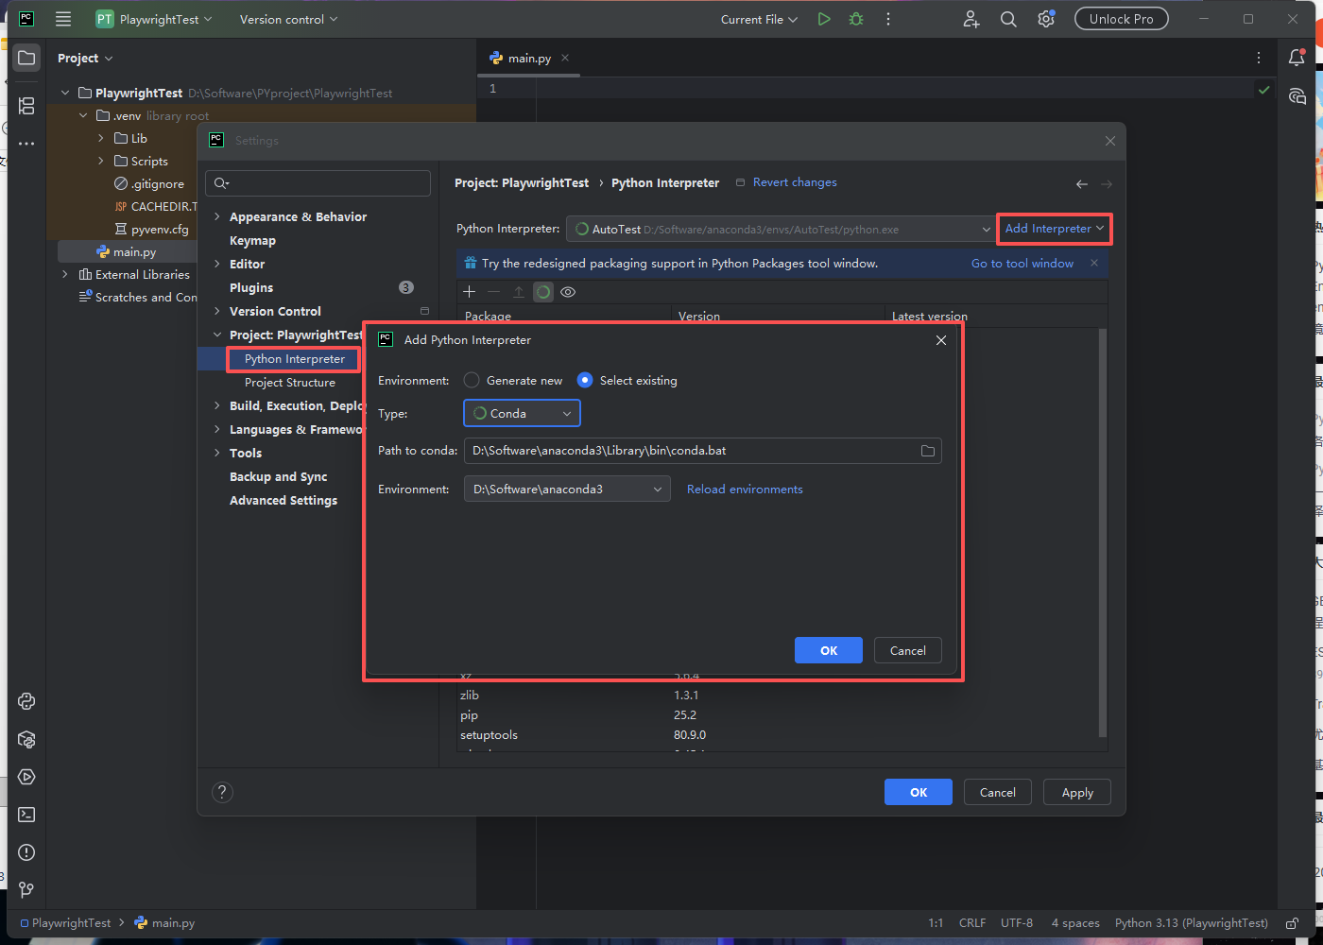Click Go to tool window link
Screen dimensions: 1323x945
(x=1022, y=263)
